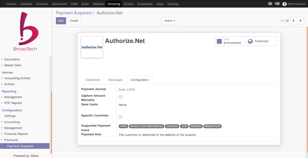308x158 pixels.
Task: Open the Contacts top menu
Action: click(x=42, y=4)
